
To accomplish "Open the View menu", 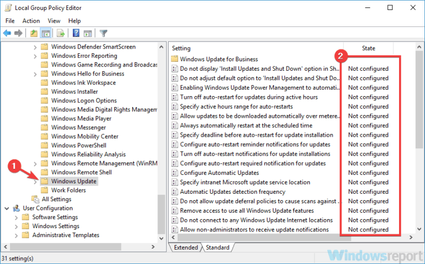I will pos(54,21).
